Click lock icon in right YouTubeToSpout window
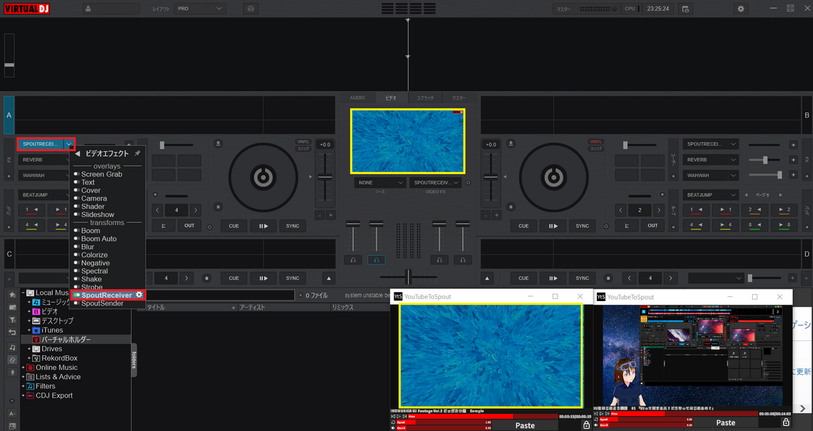Screen dimensions: 813x431 tap(786, 422)
